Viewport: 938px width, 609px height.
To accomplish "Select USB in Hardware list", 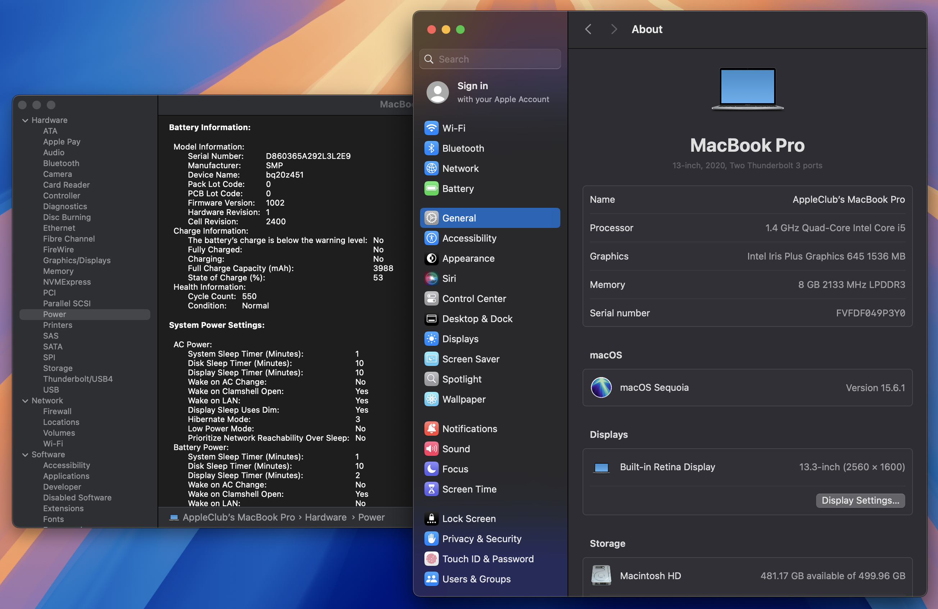I will [51, 390].
